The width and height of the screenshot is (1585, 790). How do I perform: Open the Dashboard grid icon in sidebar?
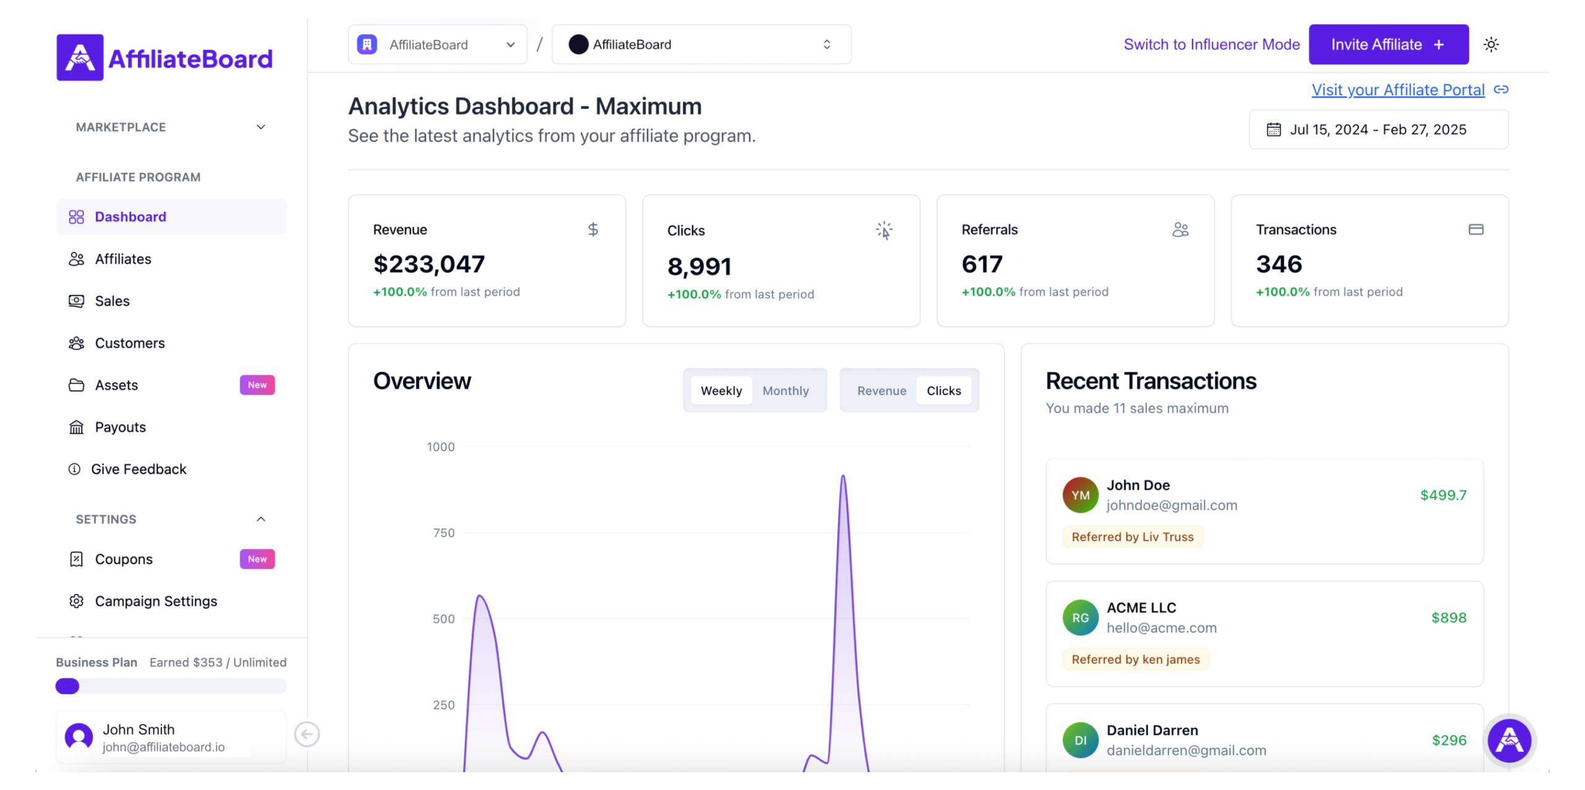(x=76, y=217)
